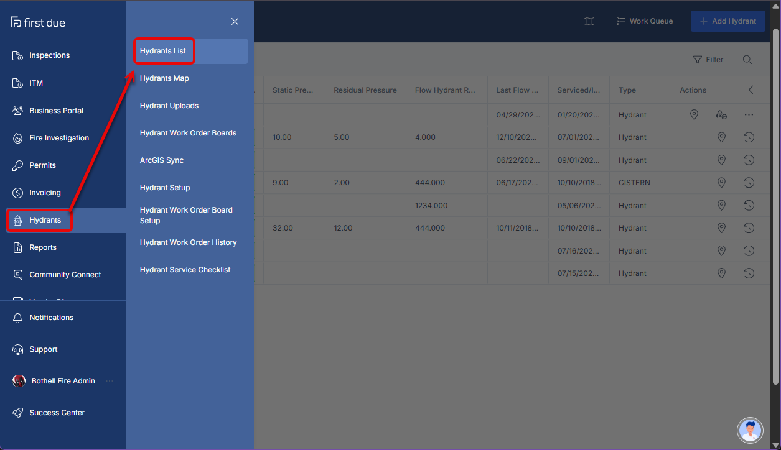This screenshot has width=781, height=450.
Task: Sort by Static Pressure column header
Action: [292, 90]
